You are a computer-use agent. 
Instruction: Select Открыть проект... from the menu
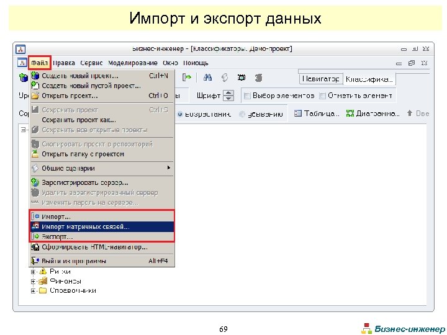[x=102, y=96]
